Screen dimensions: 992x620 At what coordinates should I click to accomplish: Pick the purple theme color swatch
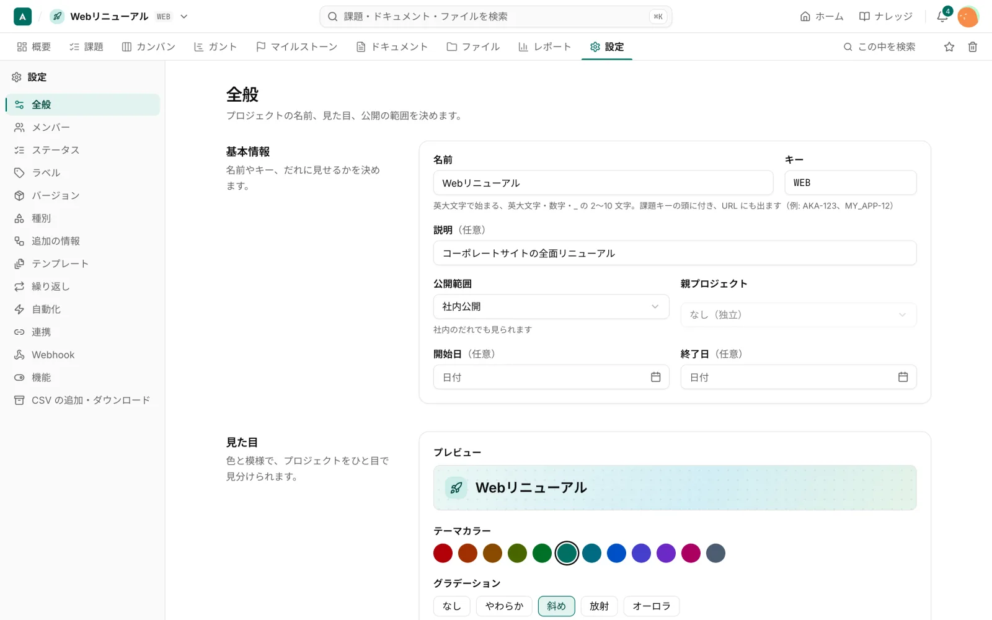(666, 553)
